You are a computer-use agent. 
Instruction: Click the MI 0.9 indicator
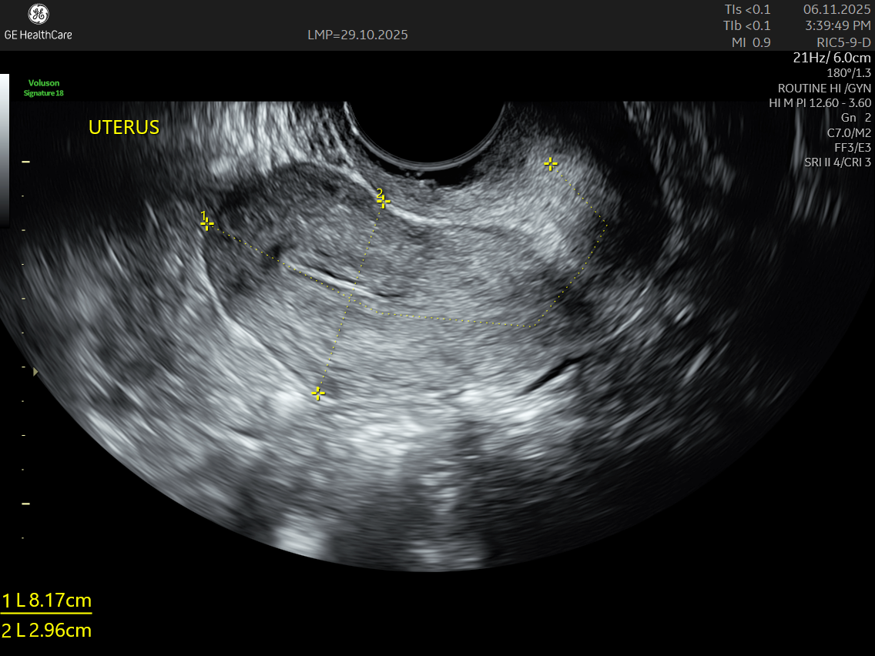point(750,42)
